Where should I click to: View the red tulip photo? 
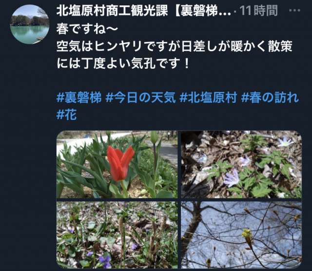pyautogui.click(x=117, y=164)
